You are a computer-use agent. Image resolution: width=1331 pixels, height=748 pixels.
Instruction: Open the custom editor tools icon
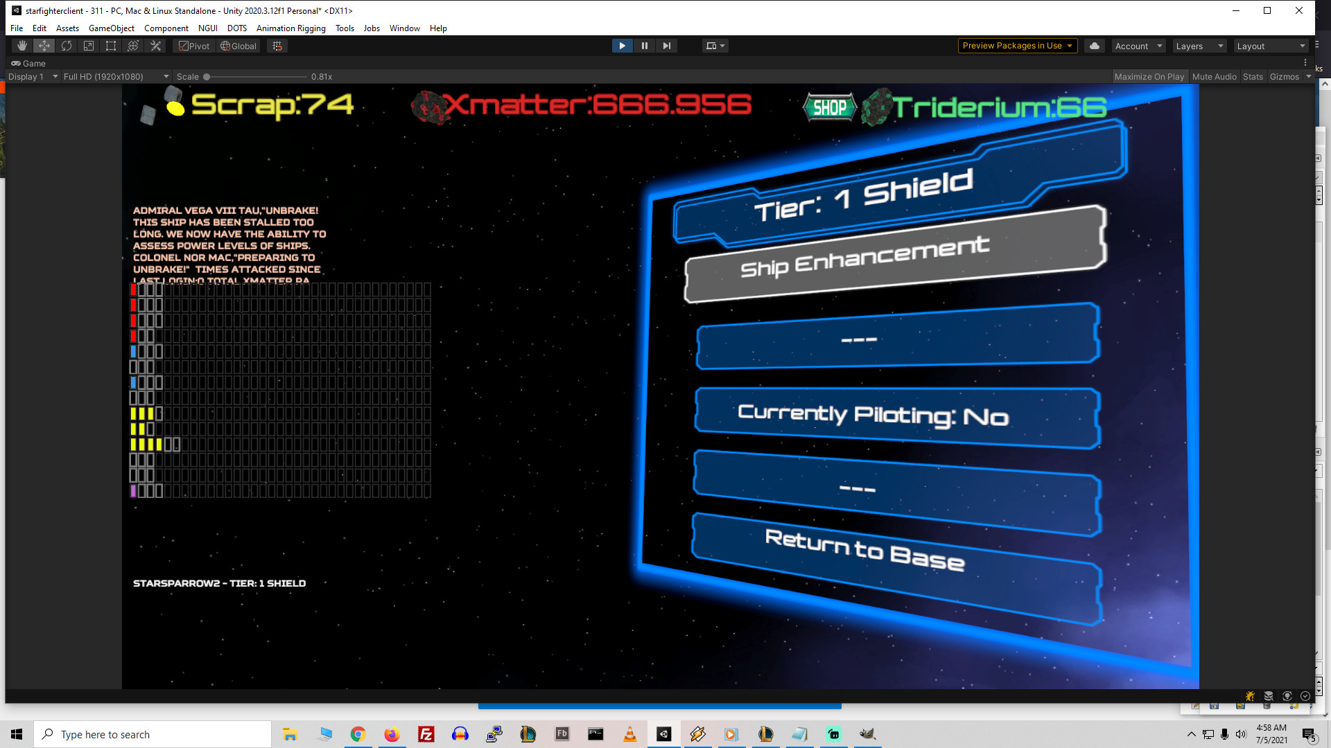(155, 46)
